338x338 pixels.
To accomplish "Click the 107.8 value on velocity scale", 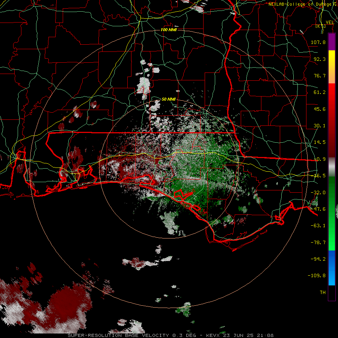I will [318, 42].
